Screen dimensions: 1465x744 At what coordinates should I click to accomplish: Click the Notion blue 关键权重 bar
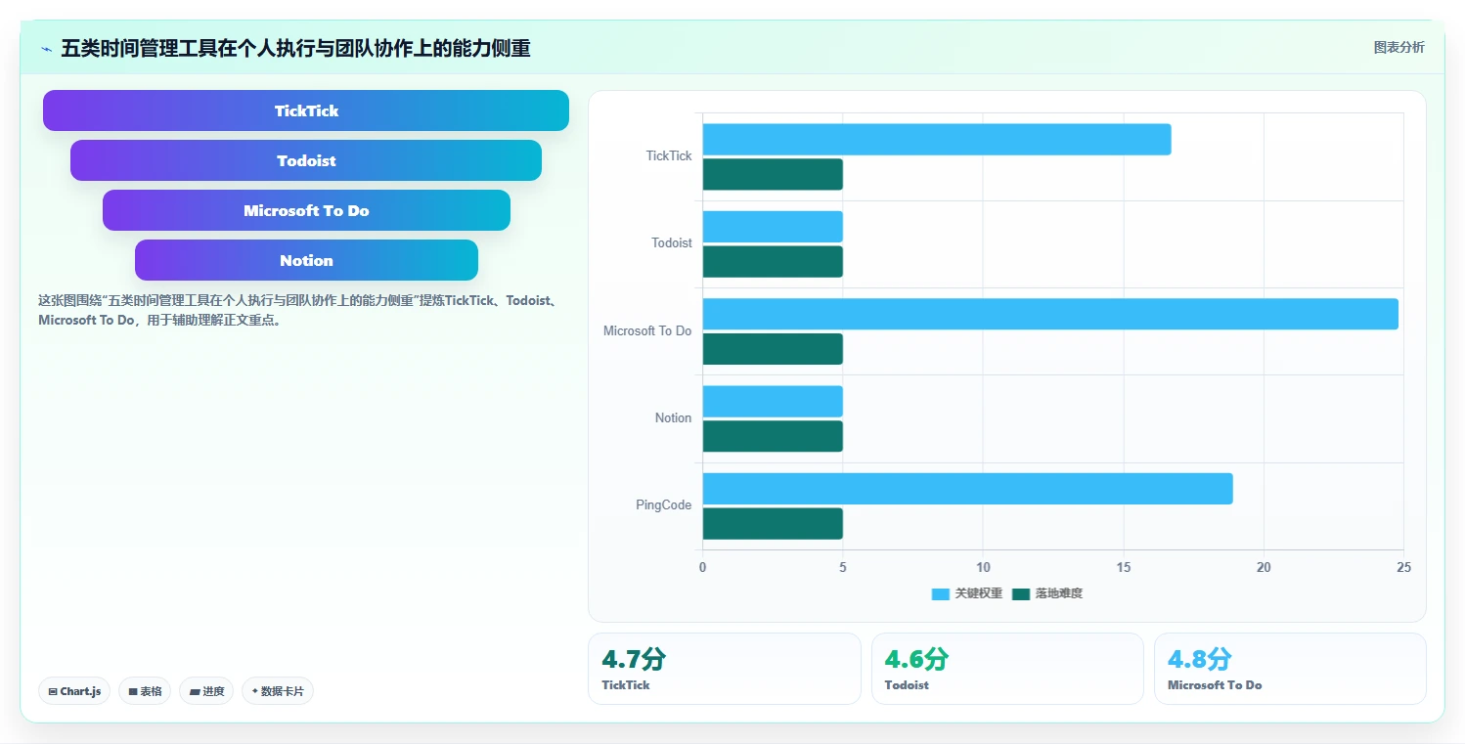pos(773,402)
